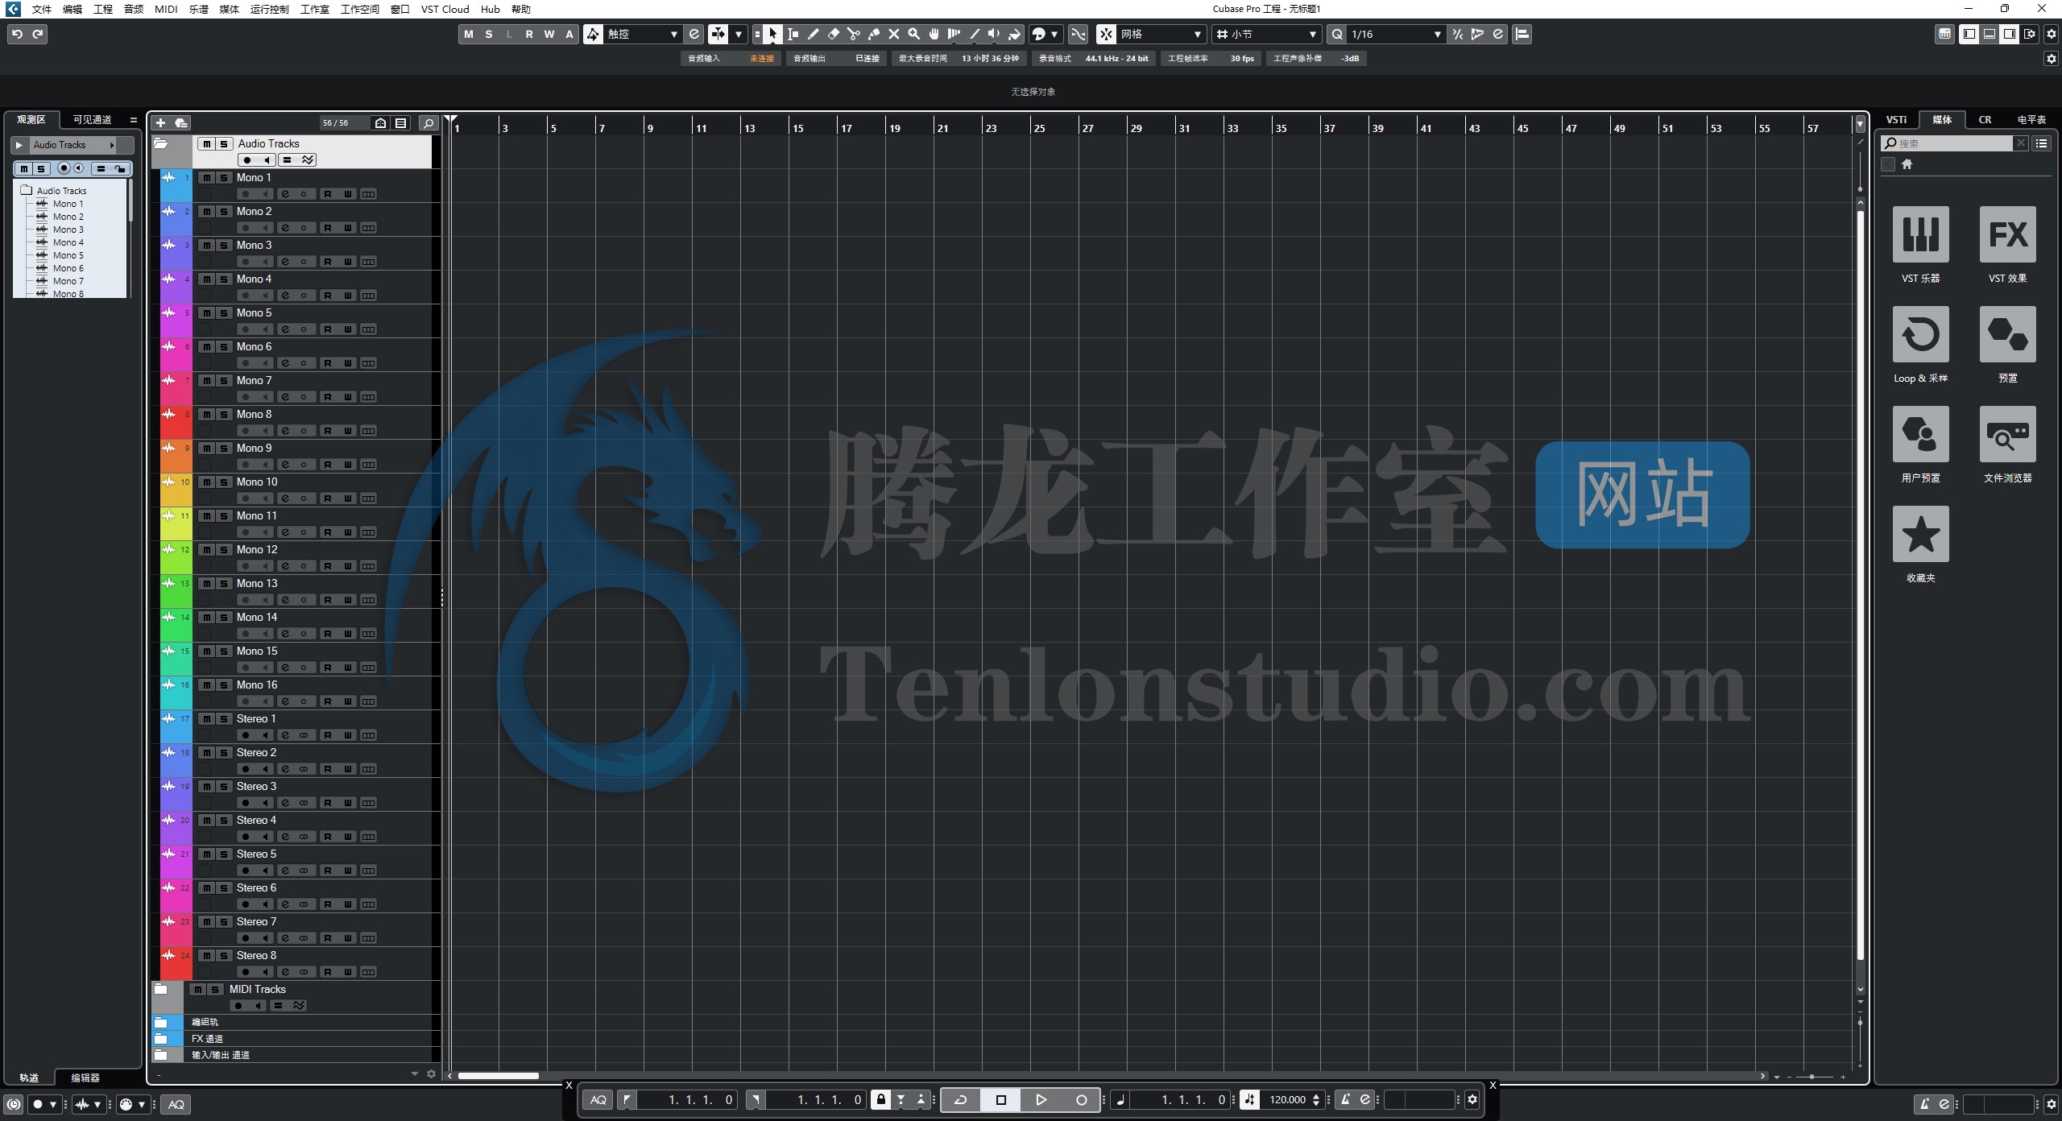
Task: Click the Redo arrow icon
Action: click(x=38, y=34)
